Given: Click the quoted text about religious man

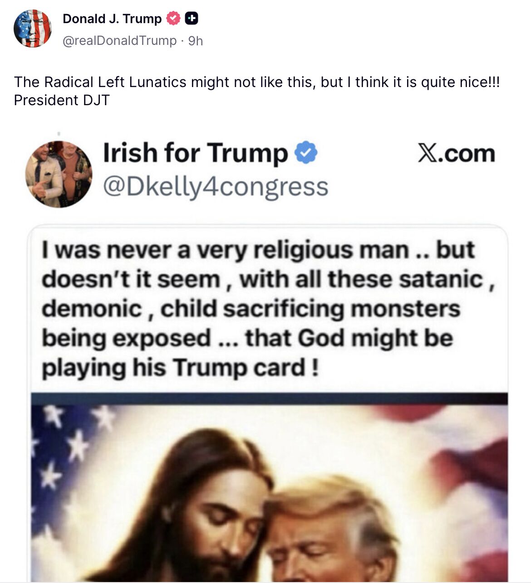Looking at the screenshot, I should click(x=268, y=308).
